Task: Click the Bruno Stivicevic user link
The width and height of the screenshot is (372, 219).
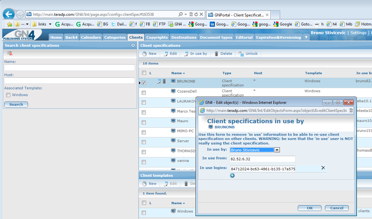Action: 328,33
